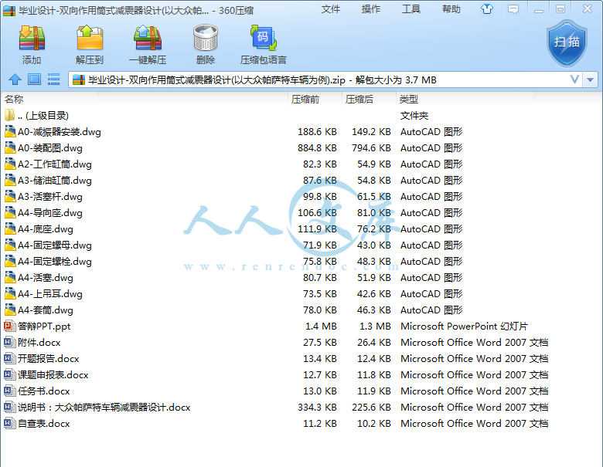603x467 pixels.
Task: Click the 884.8 KB size cell
Action: (x=317, y=148)
